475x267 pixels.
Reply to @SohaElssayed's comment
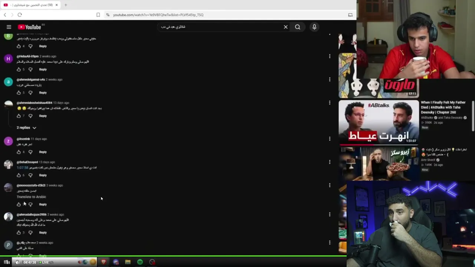pos(43,175)
